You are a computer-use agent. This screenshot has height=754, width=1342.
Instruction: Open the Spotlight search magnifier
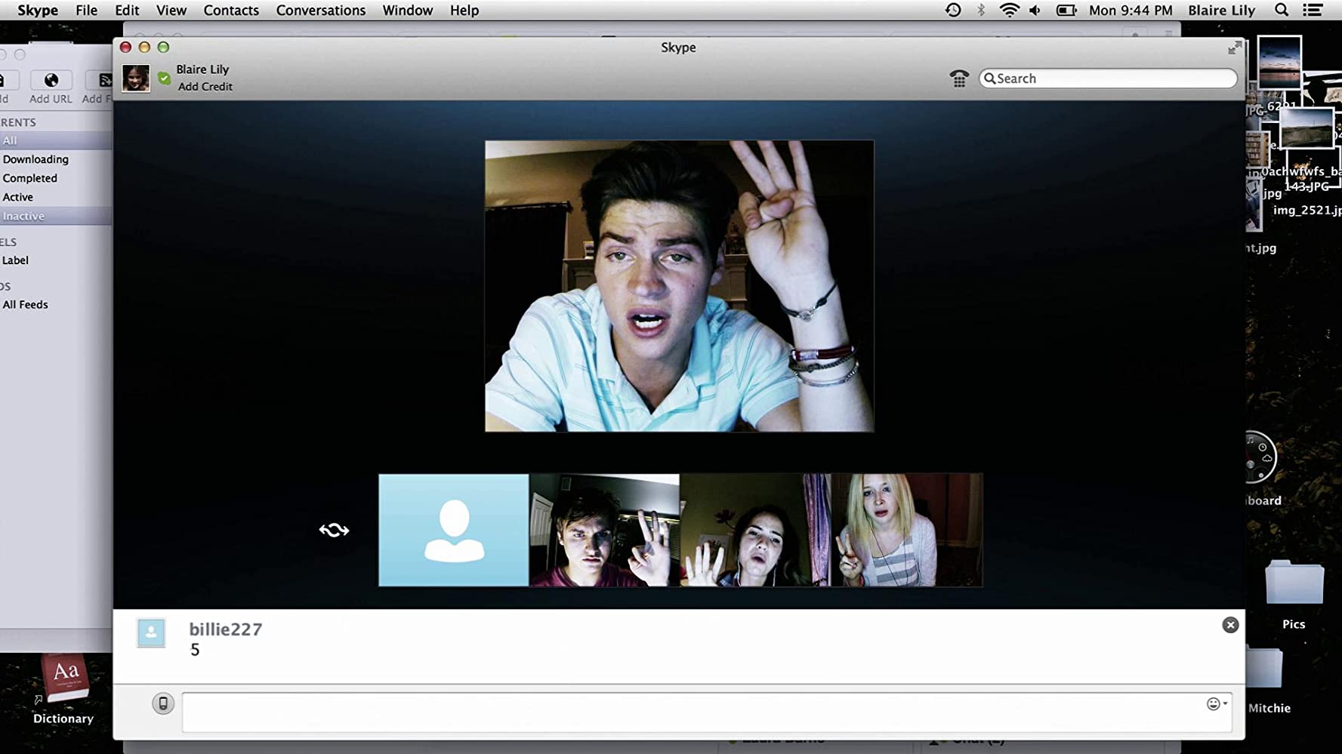[x=1282, y=11]
